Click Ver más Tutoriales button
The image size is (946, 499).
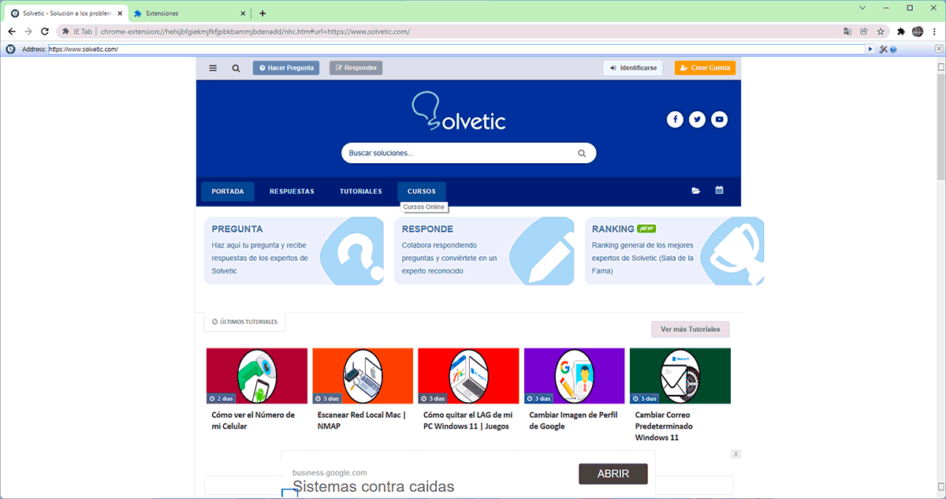(x=691, y=330)
